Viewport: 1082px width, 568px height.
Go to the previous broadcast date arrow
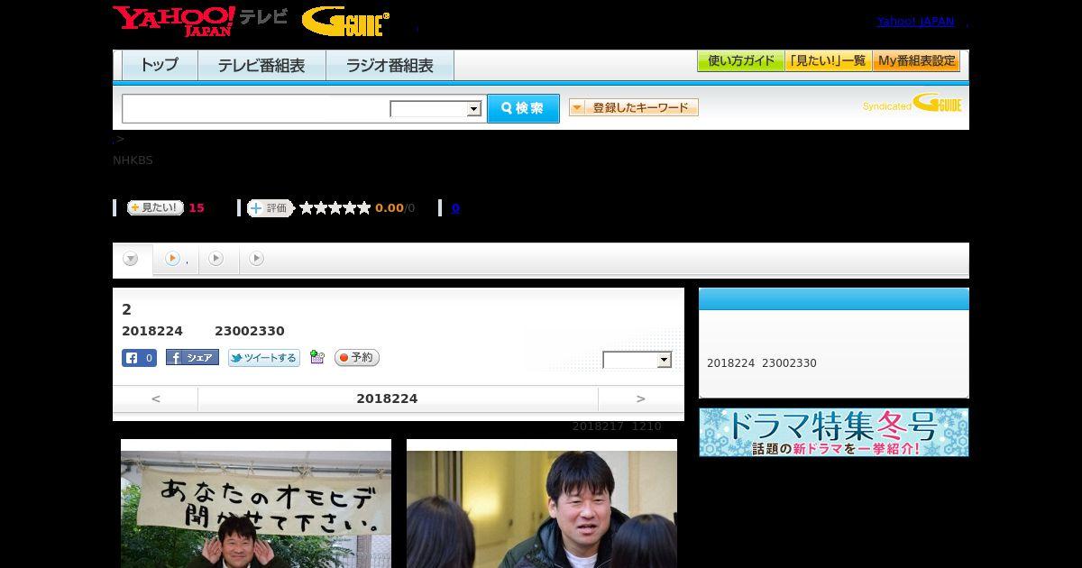(x=155, y=399)
